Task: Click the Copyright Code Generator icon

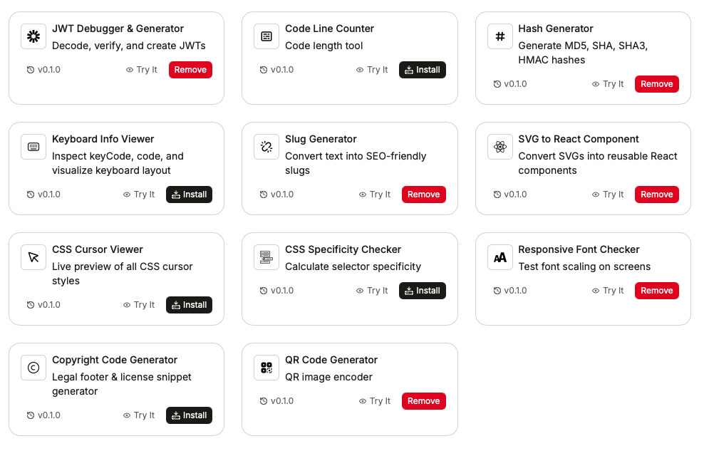Action: (33, 368)
